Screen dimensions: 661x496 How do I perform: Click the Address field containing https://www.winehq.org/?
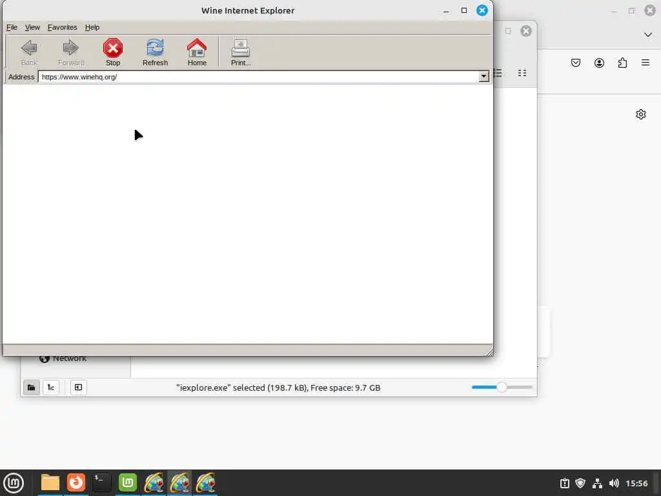pyautogui.click(x=259, y=77)
